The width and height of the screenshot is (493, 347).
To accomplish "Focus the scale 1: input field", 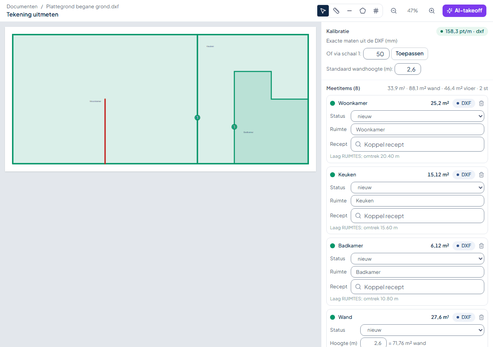I will (x=376, y=54).
